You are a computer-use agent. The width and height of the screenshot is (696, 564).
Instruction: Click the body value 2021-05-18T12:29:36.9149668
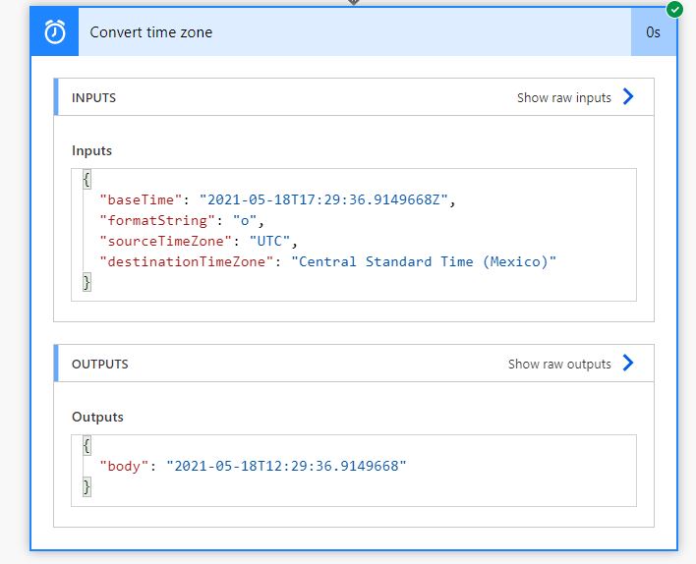point(286,466)
